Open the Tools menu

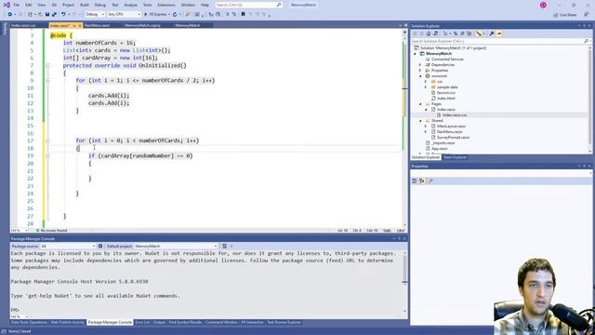click(x=147, y=5)
